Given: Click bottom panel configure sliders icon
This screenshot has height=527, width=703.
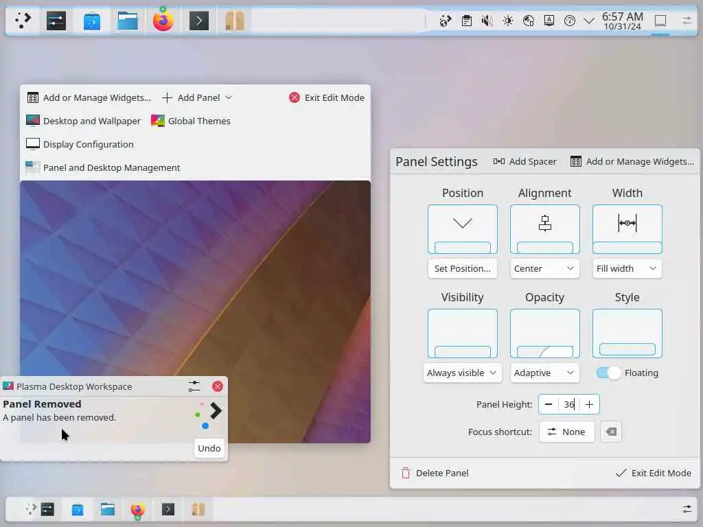Looking at the screenshot, I should pos(687,509).
